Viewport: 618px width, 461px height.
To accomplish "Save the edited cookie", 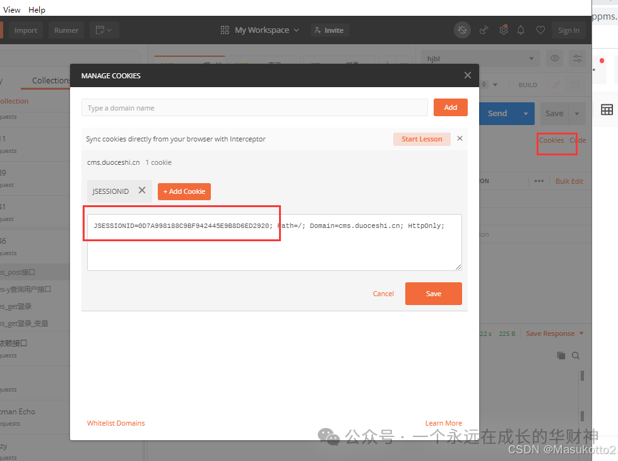I will point(433,294).
